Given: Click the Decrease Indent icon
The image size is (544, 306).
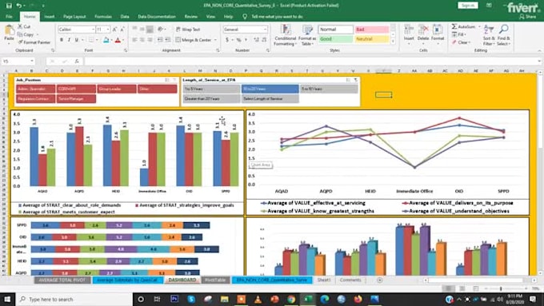Looking at the screenshot, I should click(x=160, y=40).
